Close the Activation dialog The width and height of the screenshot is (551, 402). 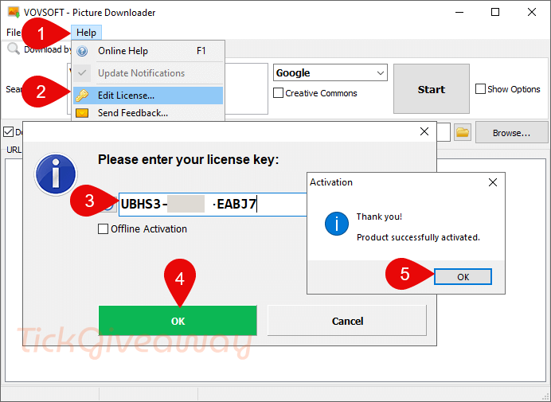tap(493, 182)
